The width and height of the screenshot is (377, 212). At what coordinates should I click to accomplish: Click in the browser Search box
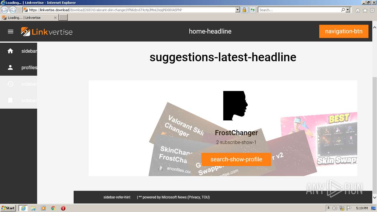[299, 10]
